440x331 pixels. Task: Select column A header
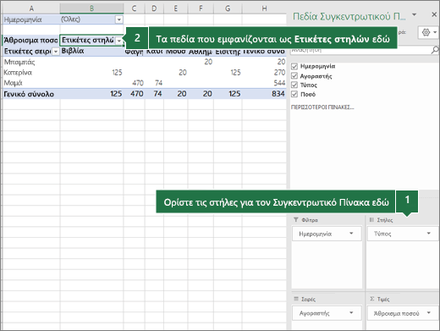coord(31,8)
